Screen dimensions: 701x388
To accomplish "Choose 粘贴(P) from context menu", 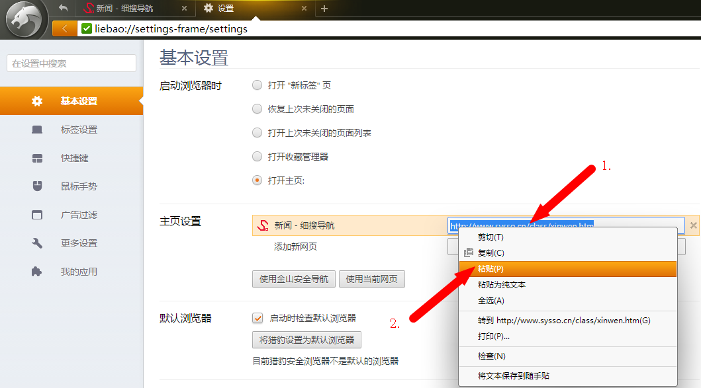I will 568,269.
